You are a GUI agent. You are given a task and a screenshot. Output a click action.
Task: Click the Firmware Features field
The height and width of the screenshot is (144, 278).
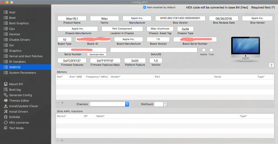tap(72, 60)
